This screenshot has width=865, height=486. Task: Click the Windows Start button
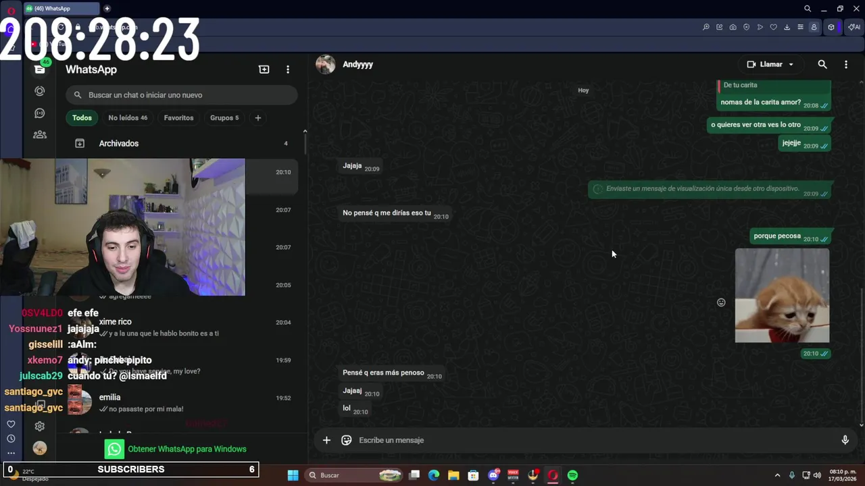293,475
